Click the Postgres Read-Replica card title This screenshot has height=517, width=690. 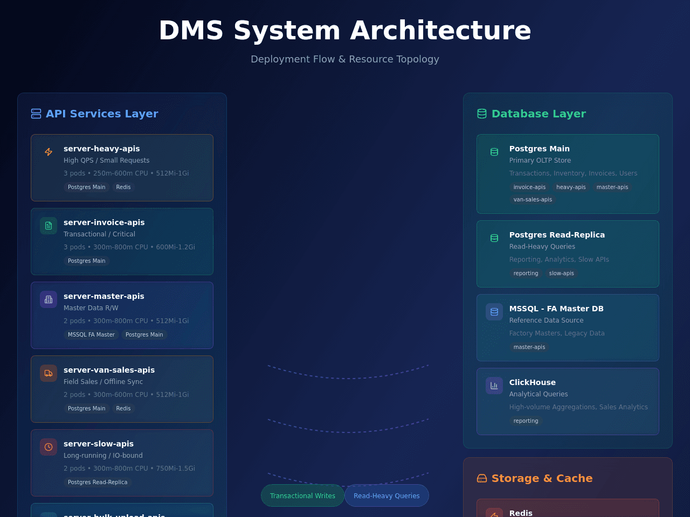(x=557, y=235)
